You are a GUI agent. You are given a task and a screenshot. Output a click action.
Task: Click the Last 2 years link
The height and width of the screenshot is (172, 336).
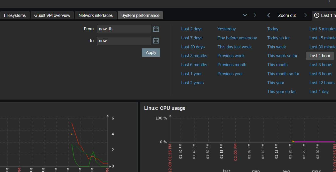[x=192, y=83]
